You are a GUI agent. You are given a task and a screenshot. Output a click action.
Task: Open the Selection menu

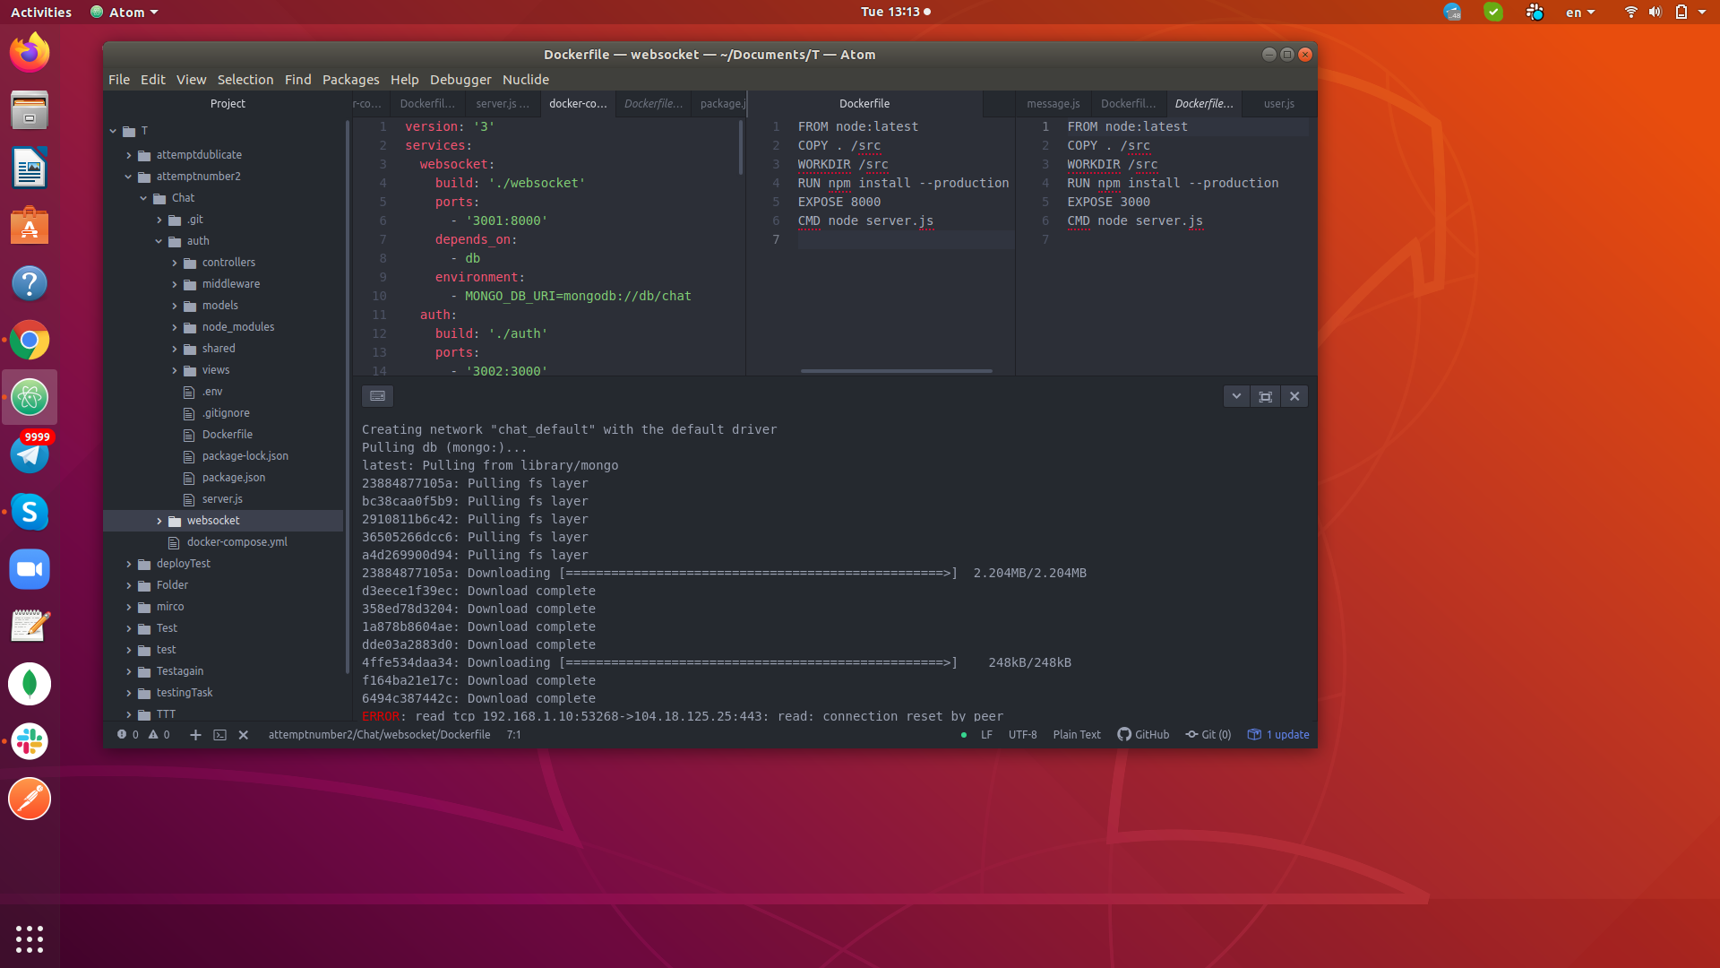pos(245,80)
